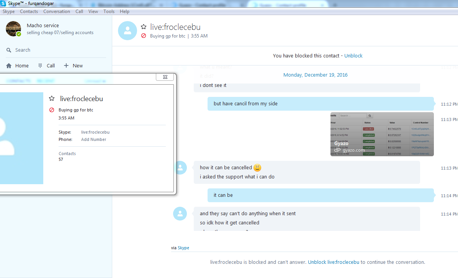Click the large profile picture in popup
This screenshot has height=278, width=458.
point(21,138)
